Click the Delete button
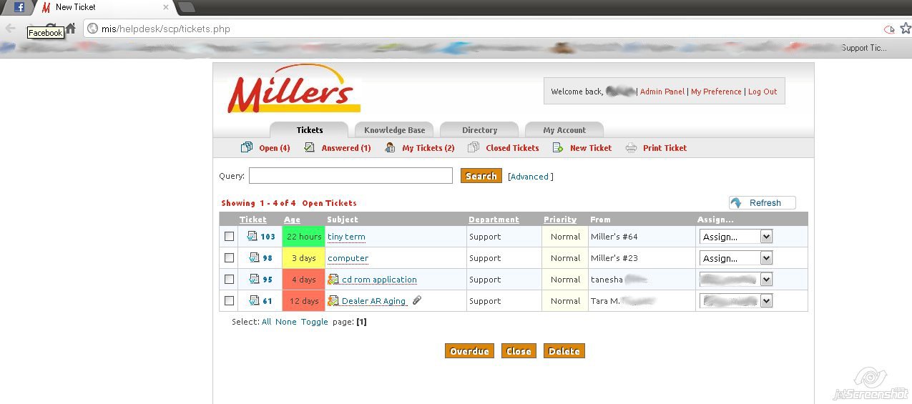912x404 pixels. pyautogui.click(x=564, y=351)
